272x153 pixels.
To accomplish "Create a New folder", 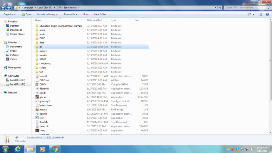I will click(100, 14).
